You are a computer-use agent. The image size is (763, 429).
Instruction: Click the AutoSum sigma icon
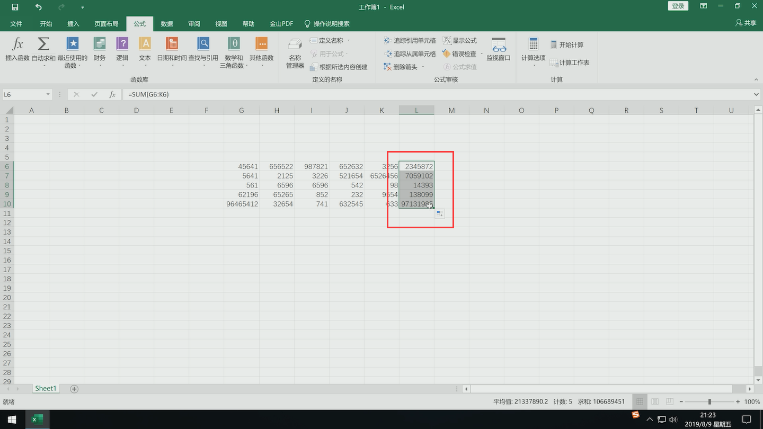click(44, 44)
